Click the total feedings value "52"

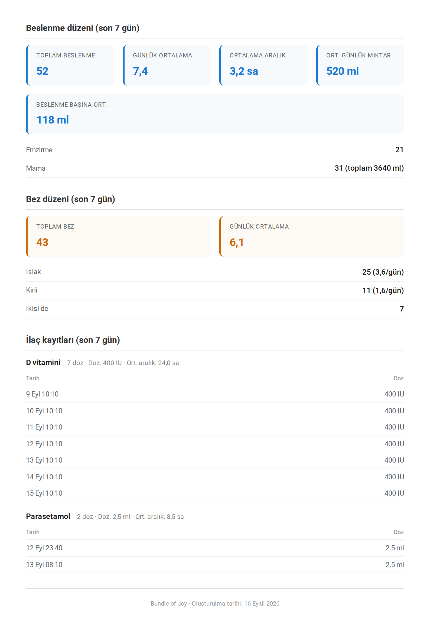coord(42,71)
